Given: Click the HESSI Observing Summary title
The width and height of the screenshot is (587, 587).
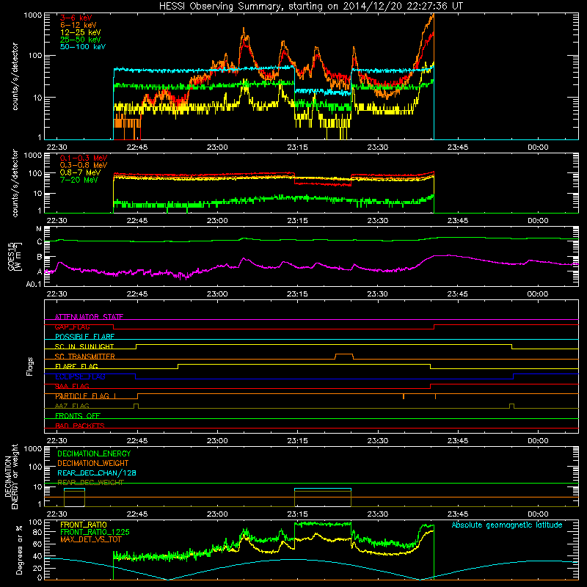Looking at the screenshot, I should click(x=310, y=7).
